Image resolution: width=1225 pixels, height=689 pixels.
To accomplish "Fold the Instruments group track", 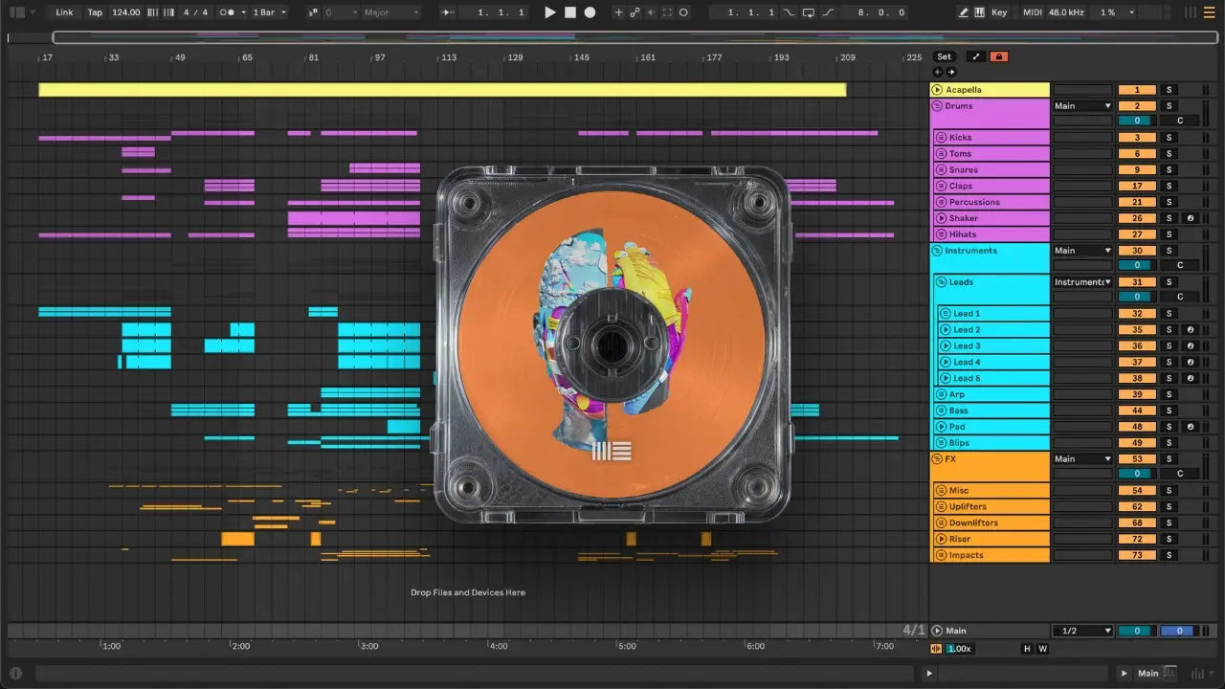I will [x=938, y=251].
